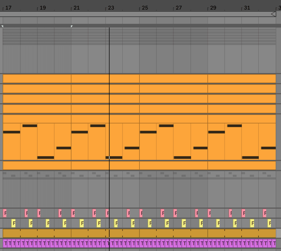Select the locator marker at bar 17

click(x=2, y=26)
